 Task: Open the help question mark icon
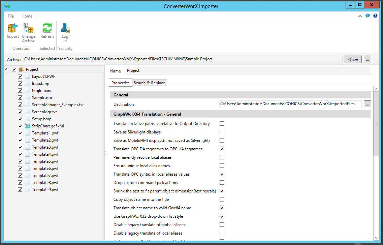375,16
